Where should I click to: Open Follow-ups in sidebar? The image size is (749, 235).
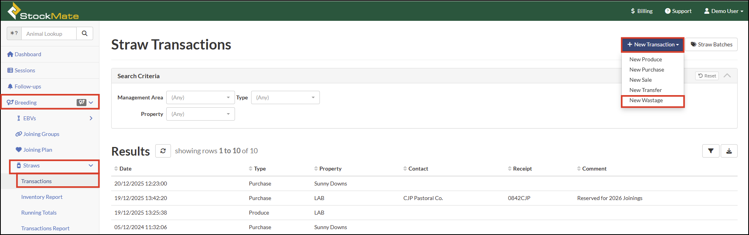tap(24, 86)
